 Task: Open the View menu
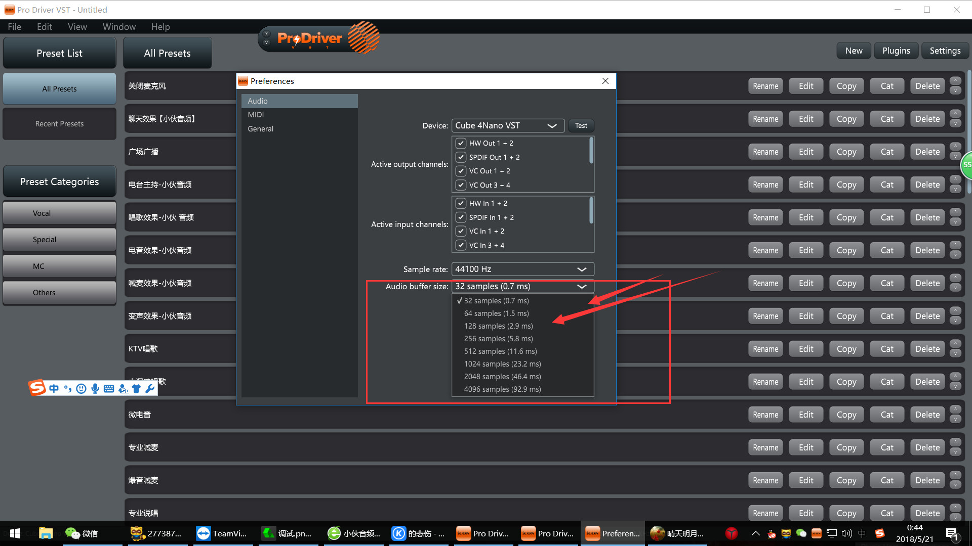[x=77, y=27]
